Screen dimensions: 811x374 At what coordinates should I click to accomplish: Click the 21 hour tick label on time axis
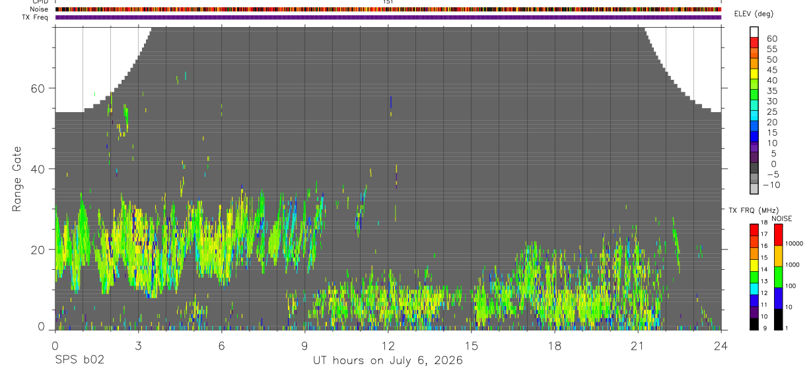point(637,347)
